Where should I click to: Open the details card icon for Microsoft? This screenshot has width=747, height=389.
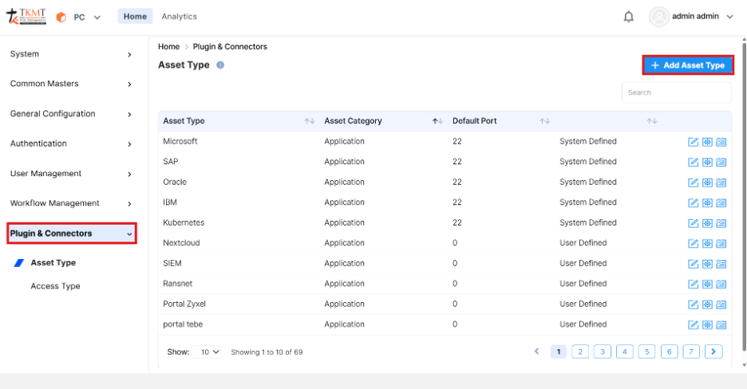click(x=721, y=142)
